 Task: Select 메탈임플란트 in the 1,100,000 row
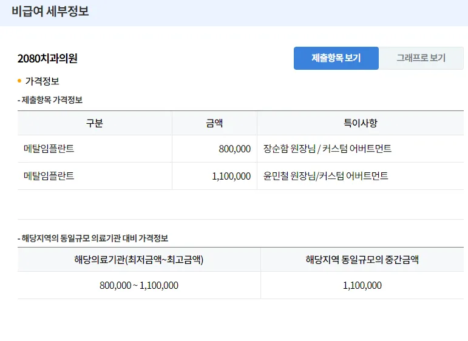click(x=49, y=176)
